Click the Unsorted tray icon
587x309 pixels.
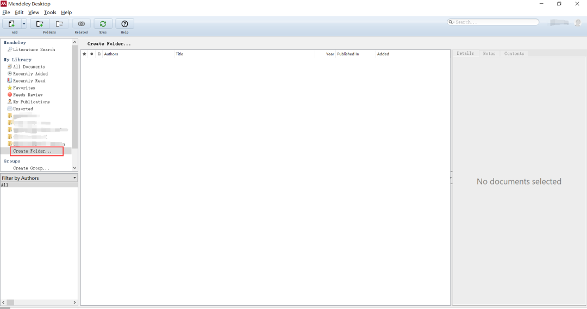coord(10,109)
